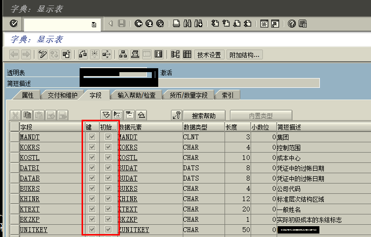This screenshot has width=371, height=237.
Task: Open the MANDT field link
Action: click(29, 137)
